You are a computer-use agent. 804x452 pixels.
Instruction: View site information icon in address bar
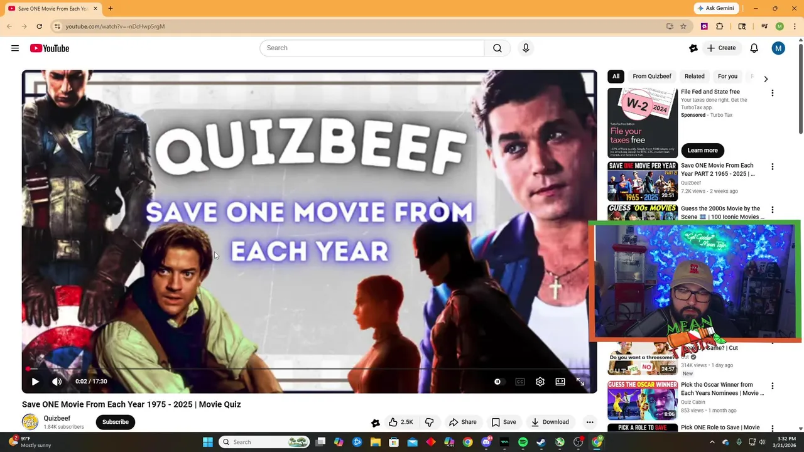57,26
